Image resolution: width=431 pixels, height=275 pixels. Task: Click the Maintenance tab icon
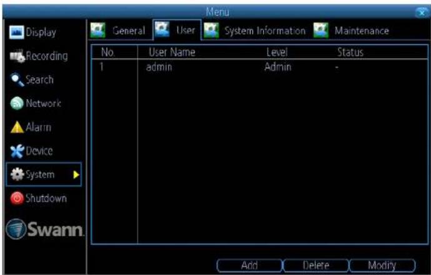point(321,30)
